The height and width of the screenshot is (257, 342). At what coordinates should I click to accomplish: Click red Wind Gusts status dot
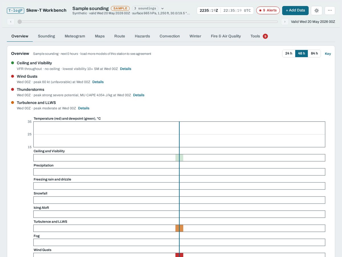pyautogui.click(x=13, y=76)
